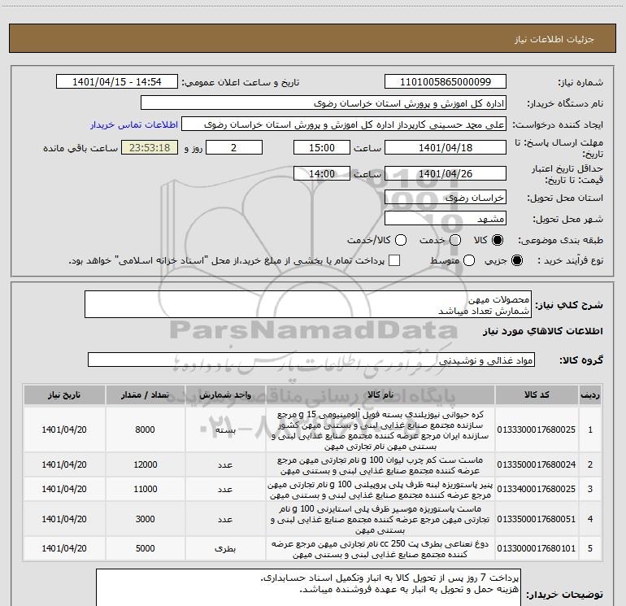Click the request creator name field
This screenshot has height=606, width=626.
point(344,124)
